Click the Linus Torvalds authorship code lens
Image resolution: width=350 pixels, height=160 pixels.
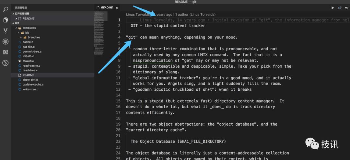171,15
